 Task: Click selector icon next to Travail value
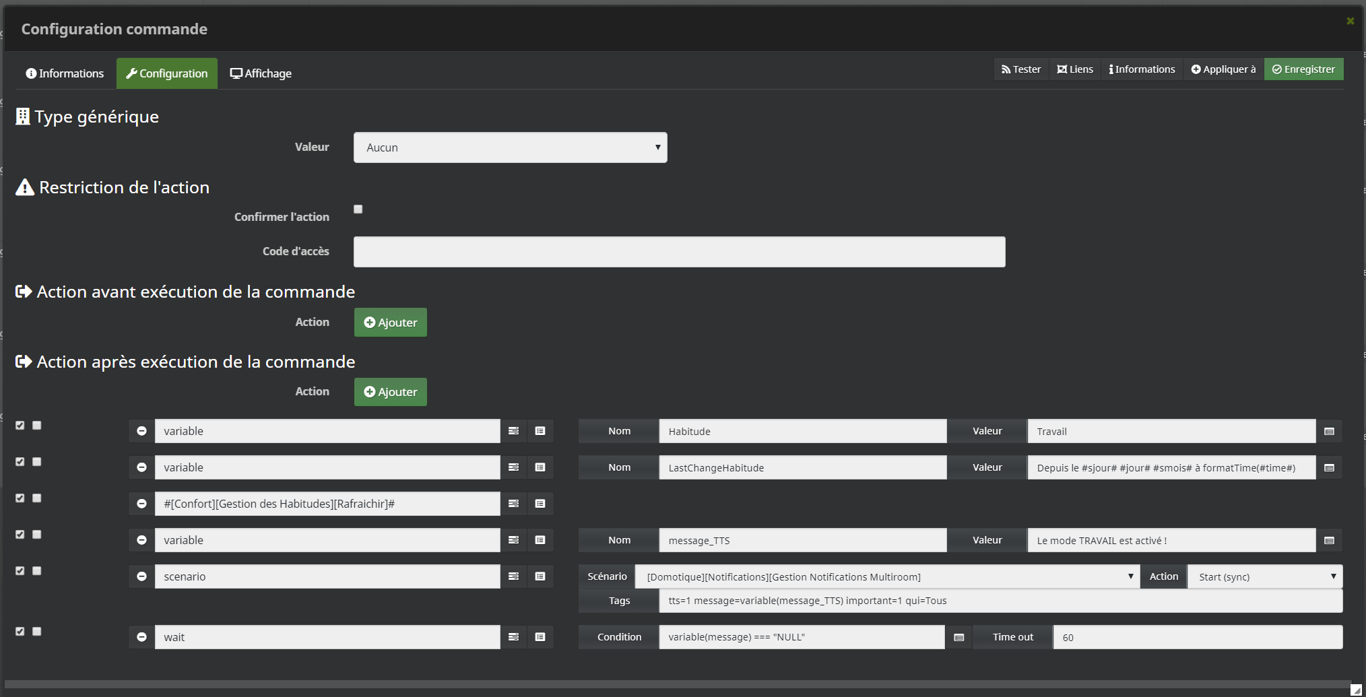(x=1329, y=431)
